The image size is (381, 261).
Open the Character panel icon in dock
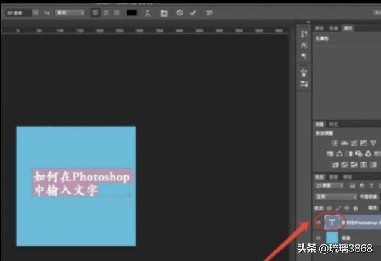[304, 45]
